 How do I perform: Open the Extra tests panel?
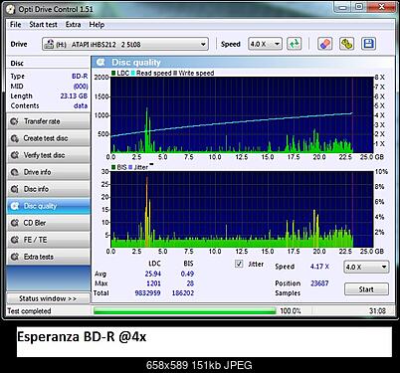click(49, 257)
